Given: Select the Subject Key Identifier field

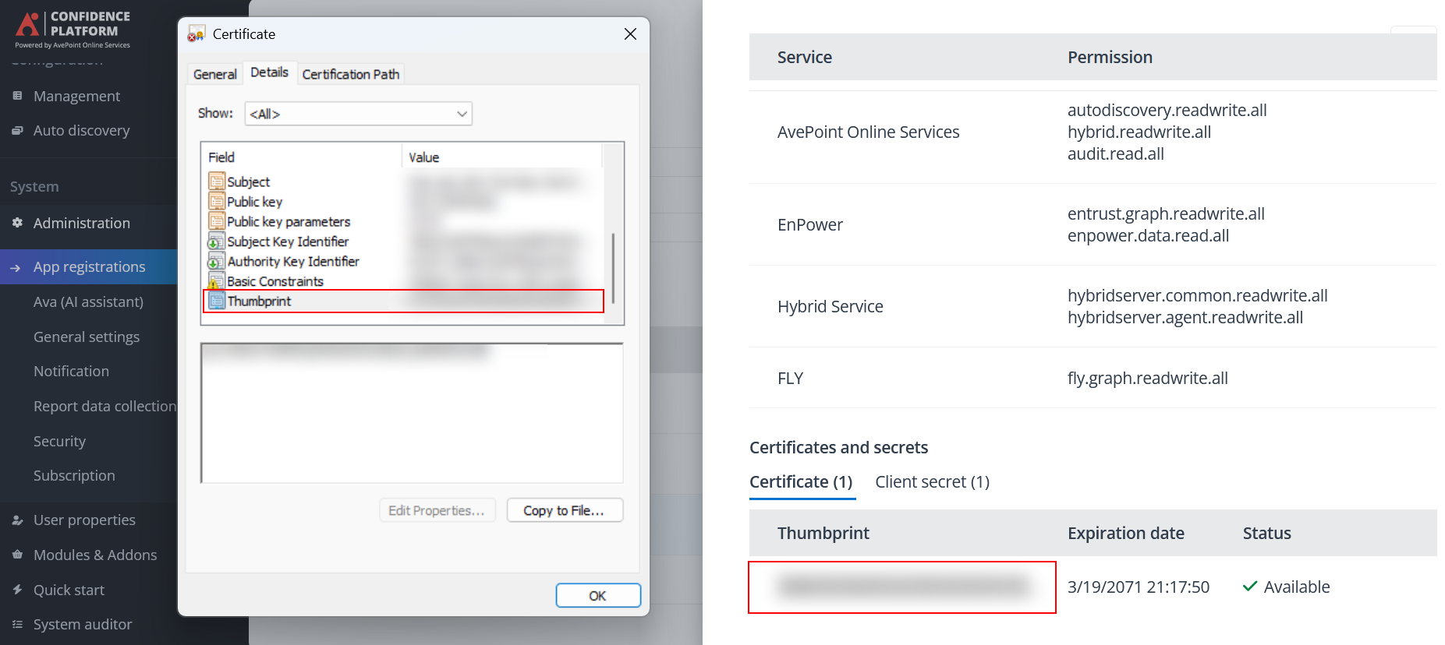Looking at the screenshot, I should click(x=287, y=241).
